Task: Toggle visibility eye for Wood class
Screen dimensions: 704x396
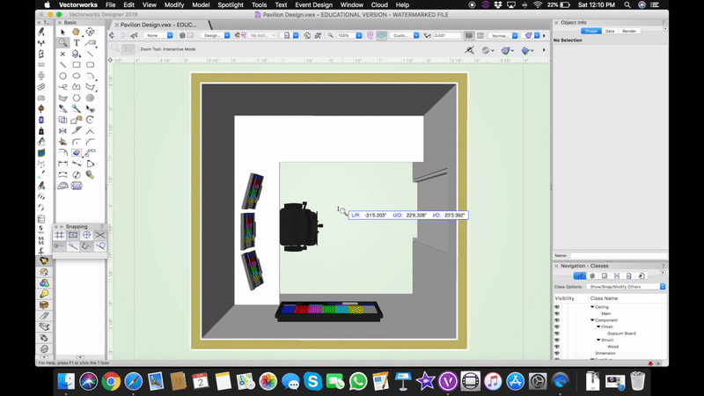Action: click(557, 347)
